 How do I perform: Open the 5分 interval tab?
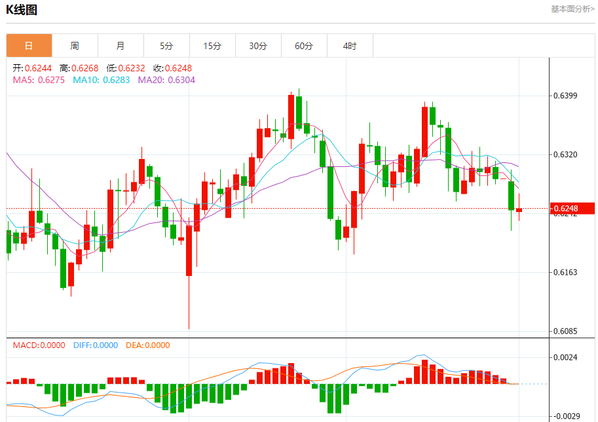[166, 46]
